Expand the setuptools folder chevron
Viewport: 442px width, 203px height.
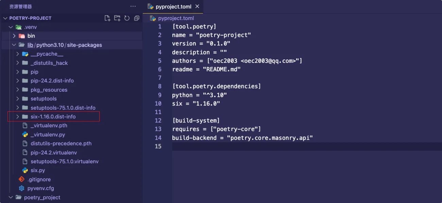[x=18, y=98]
